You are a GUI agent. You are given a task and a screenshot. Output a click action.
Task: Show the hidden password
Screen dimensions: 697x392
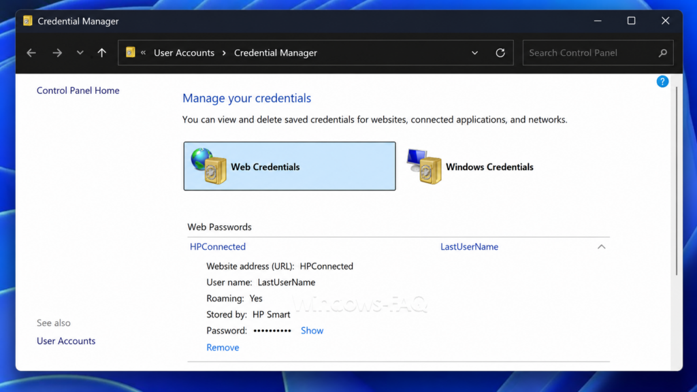(312, 331)
